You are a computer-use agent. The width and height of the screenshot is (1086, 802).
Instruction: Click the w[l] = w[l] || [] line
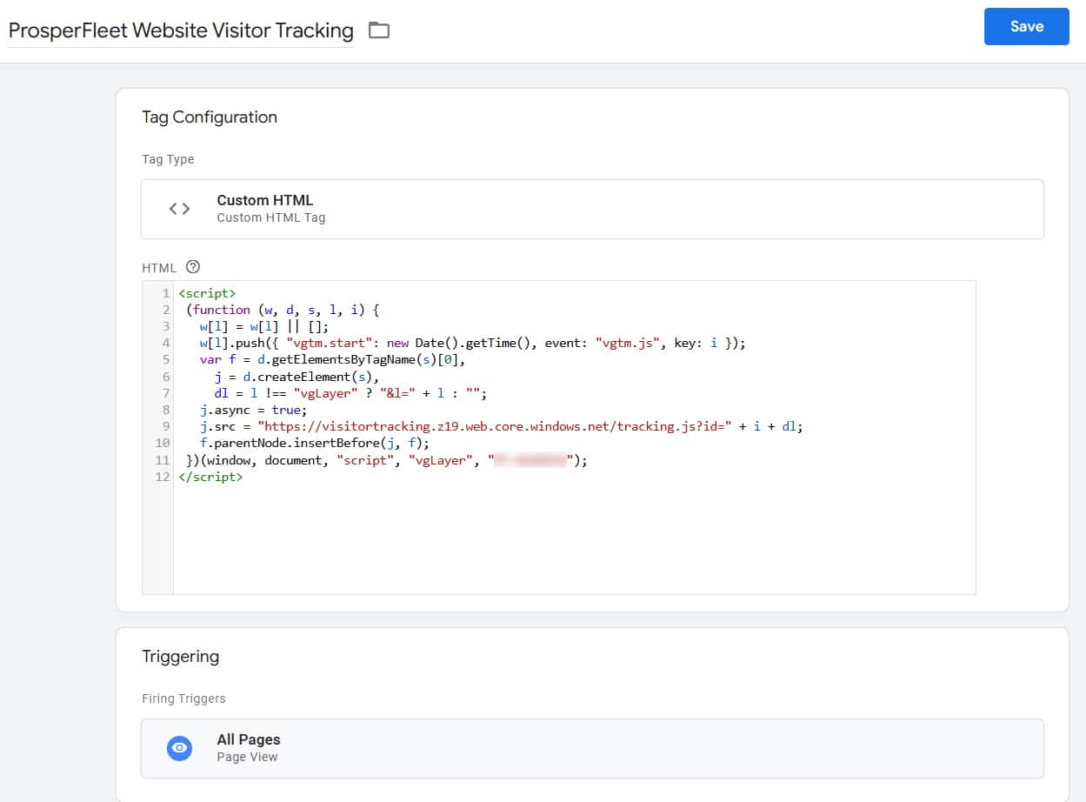[x=264, y=327]
